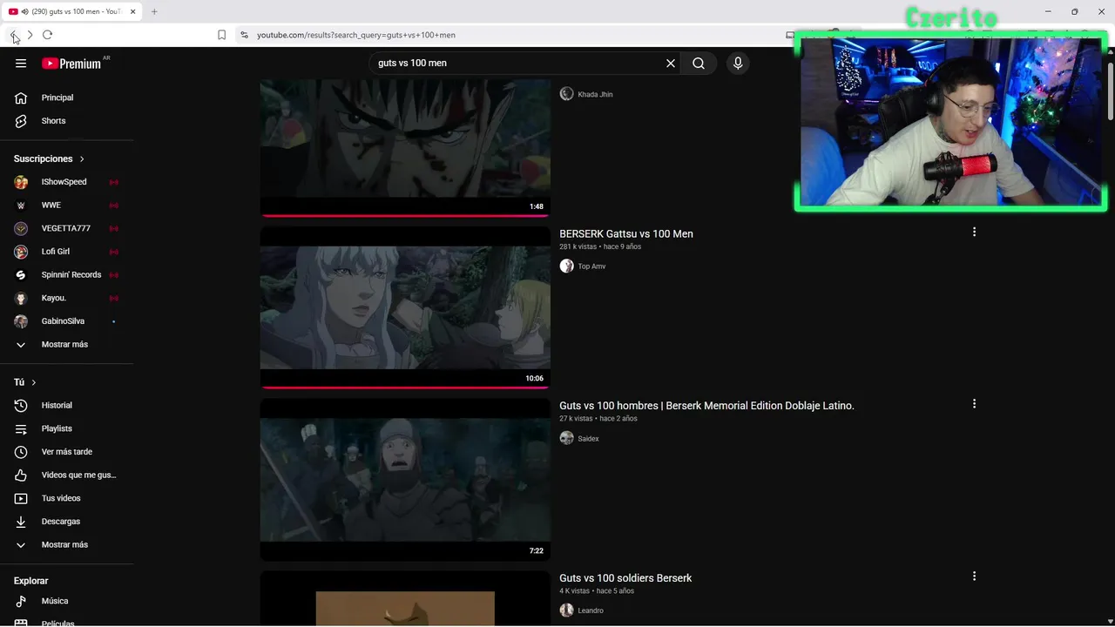Open site info icon beside URL
Screen dimensions: 1115x627
tap(244, 35)
